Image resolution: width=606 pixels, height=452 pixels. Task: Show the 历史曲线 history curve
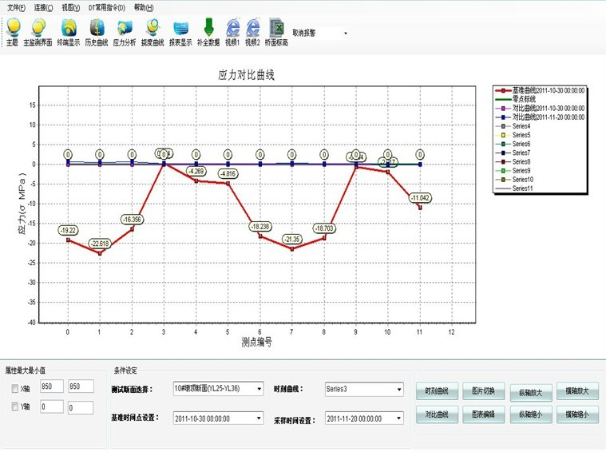coord(97,29)
